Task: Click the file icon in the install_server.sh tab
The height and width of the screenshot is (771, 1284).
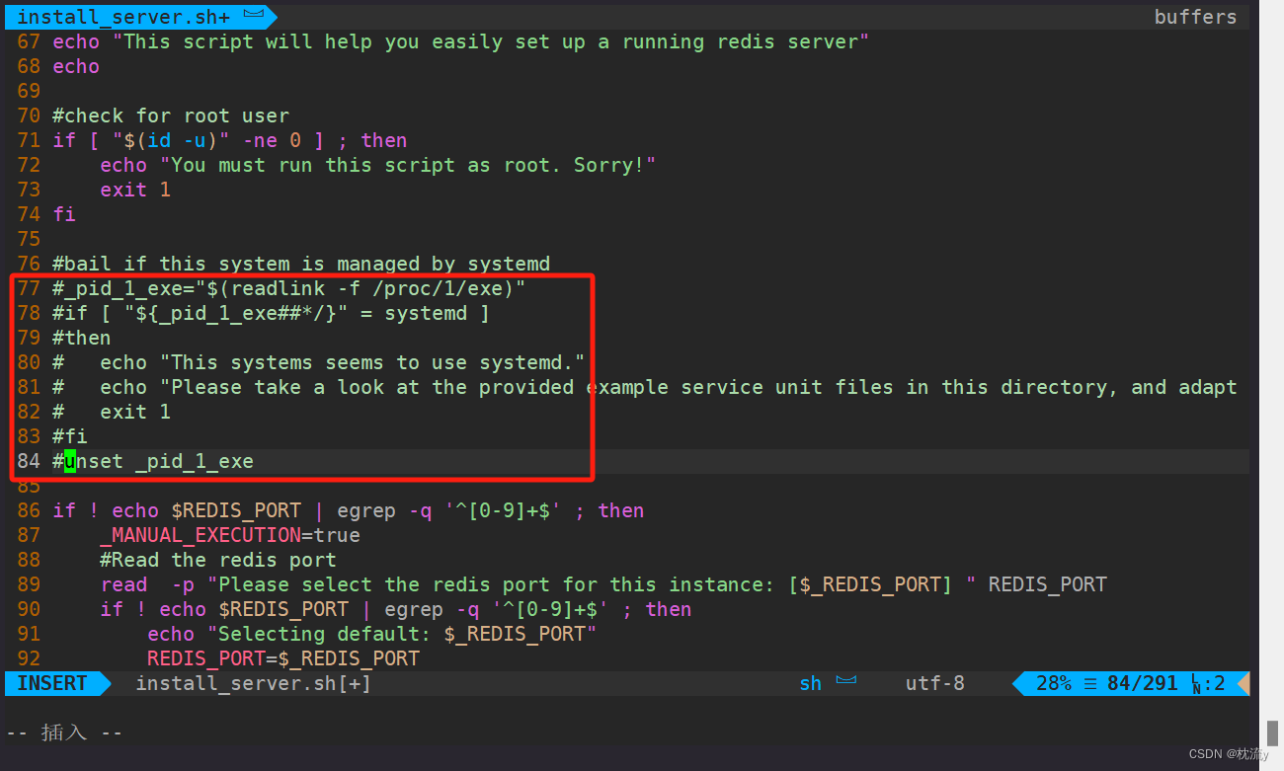Action: pyautogui.click(x=254, y=16)
